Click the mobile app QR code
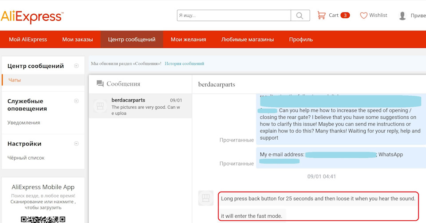The width and height of the screenshot is (426, 223). point(43,219)
